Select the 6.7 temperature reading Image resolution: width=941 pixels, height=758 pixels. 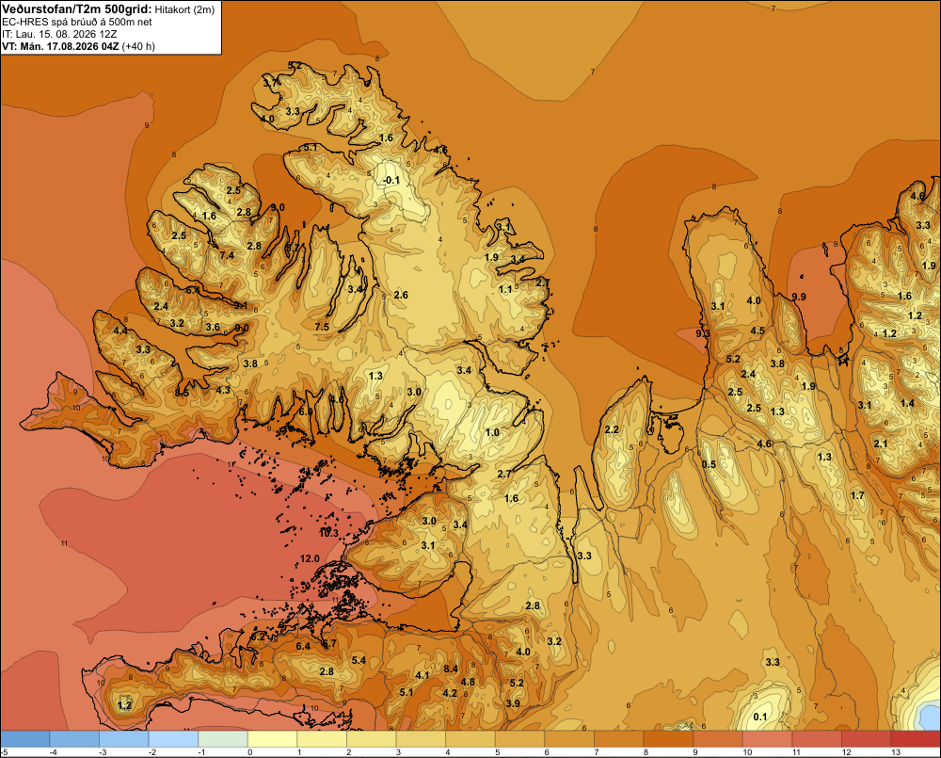(328, 643)
